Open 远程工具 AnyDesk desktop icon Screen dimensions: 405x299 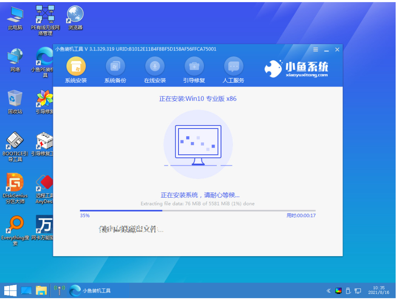coord(44,189)
